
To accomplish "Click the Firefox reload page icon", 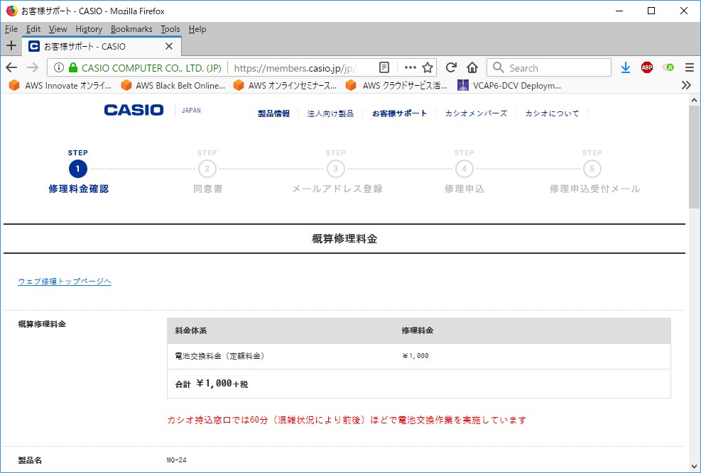I will tap(451, 68).
